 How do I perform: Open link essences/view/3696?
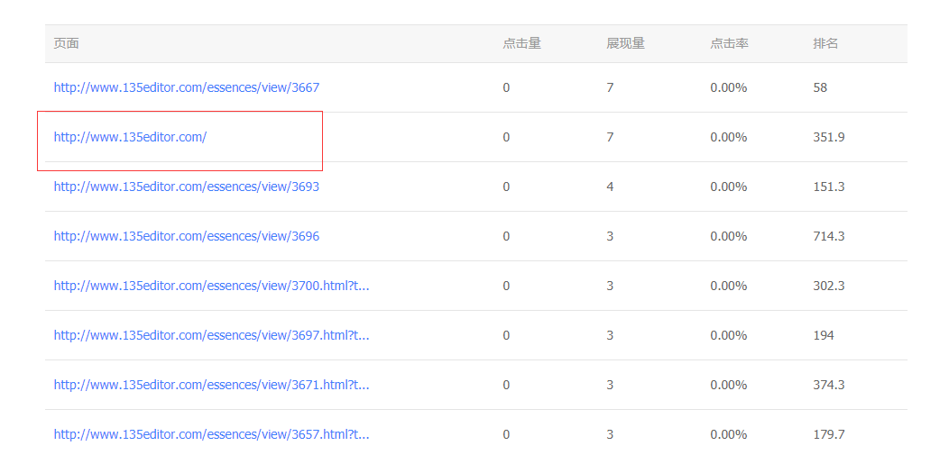point(187,236)
